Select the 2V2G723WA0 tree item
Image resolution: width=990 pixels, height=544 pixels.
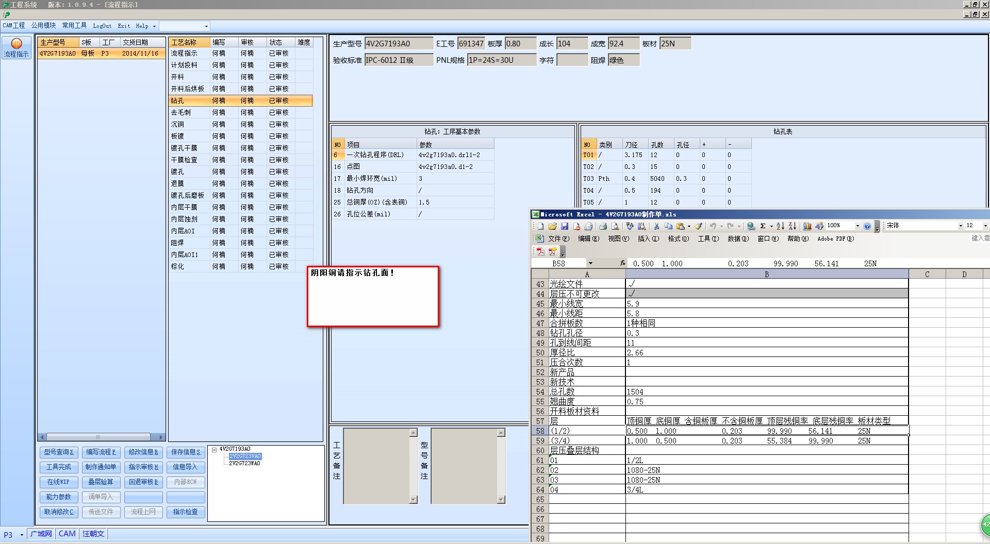[244, 464]
